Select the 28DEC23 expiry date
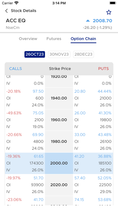The height and width of the screenshot is (210, 118). click(83, 54)
